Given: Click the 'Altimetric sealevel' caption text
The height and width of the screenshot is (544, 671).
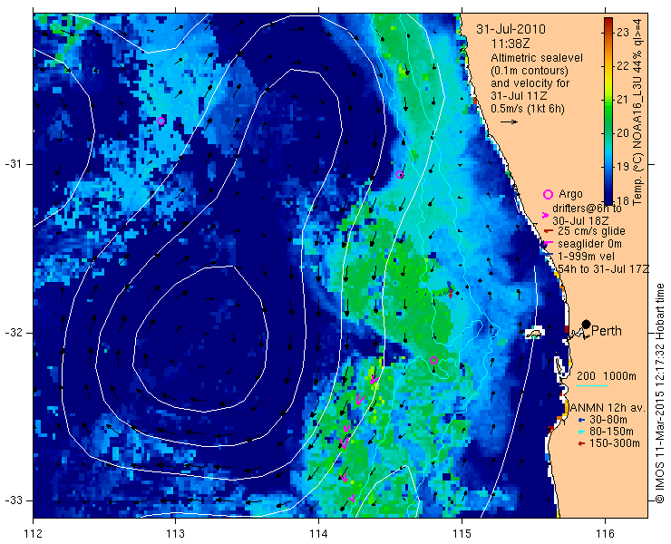Looking at the screenshot, I should point(537,58).
